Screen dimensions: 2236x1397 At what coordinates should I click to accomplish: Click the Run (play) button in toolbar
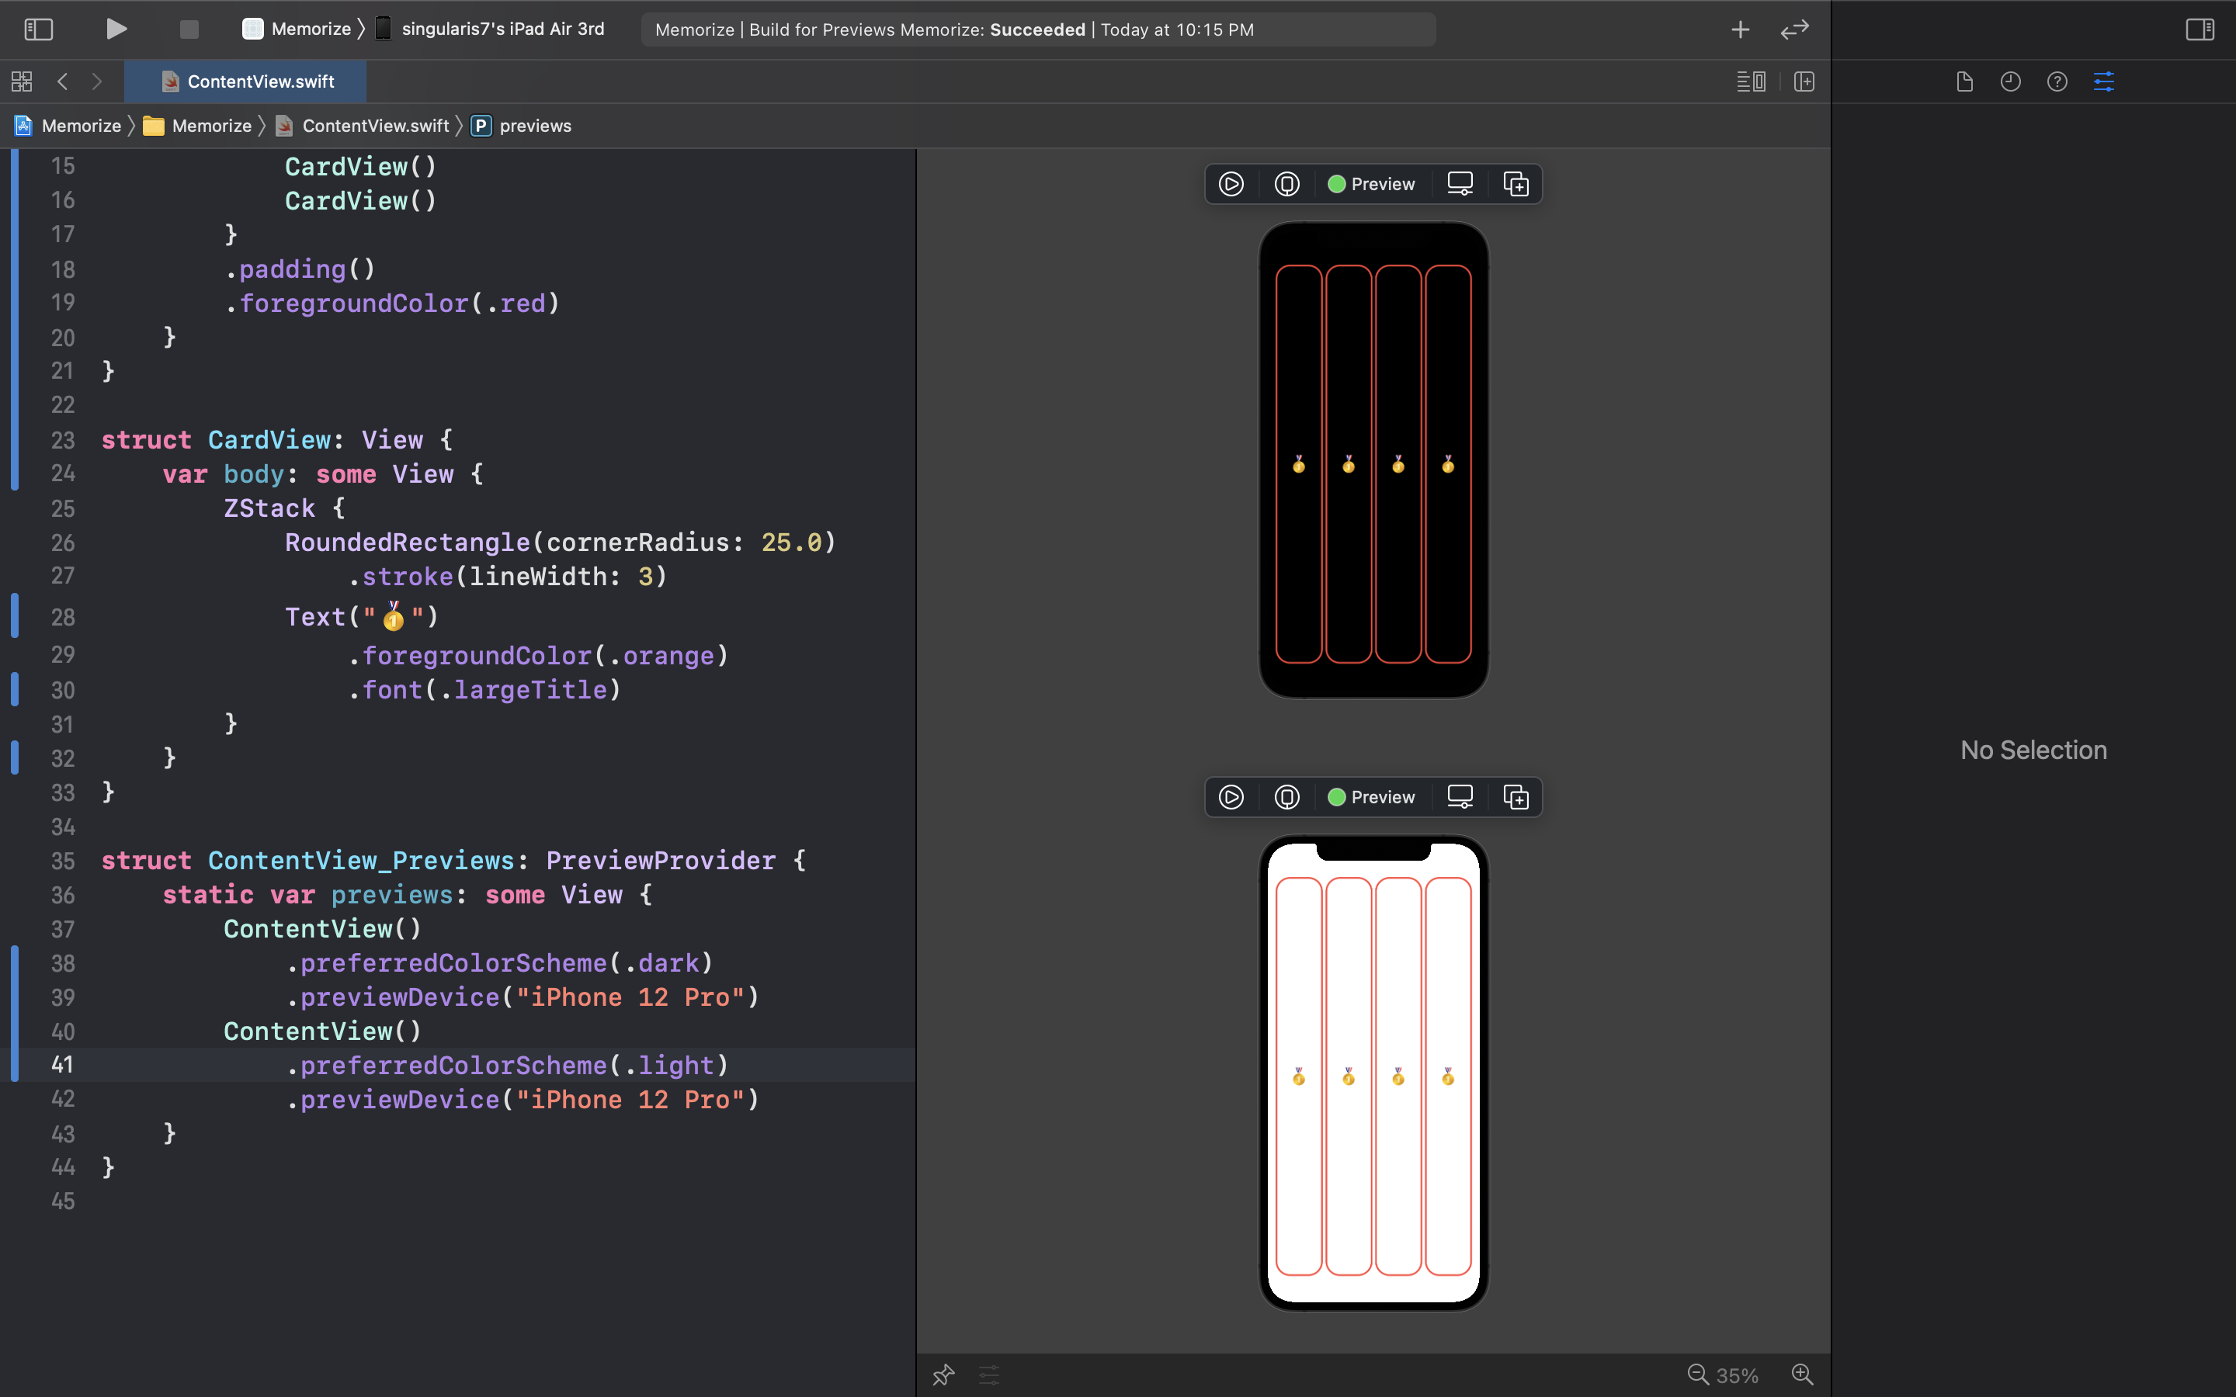click(116, 29)
